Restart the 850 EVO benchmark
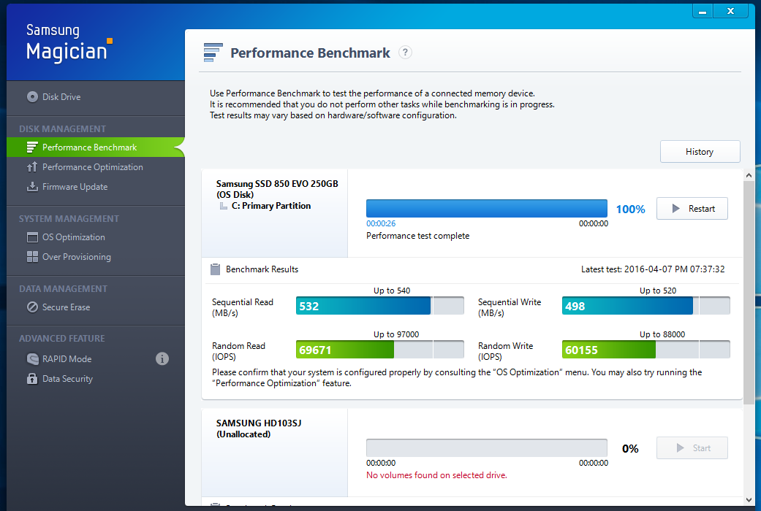The width and height of the screenshot is (761, 511). click(x=692, y=209)
